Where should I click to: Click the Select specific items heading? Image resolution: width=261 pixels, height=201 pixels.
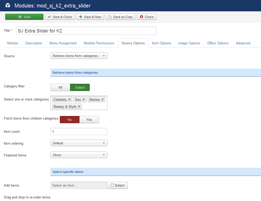click(x=68, y=172)
